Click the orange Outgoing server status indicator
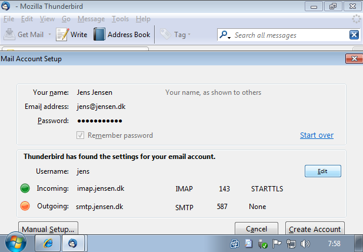 [x=25, y=206]
